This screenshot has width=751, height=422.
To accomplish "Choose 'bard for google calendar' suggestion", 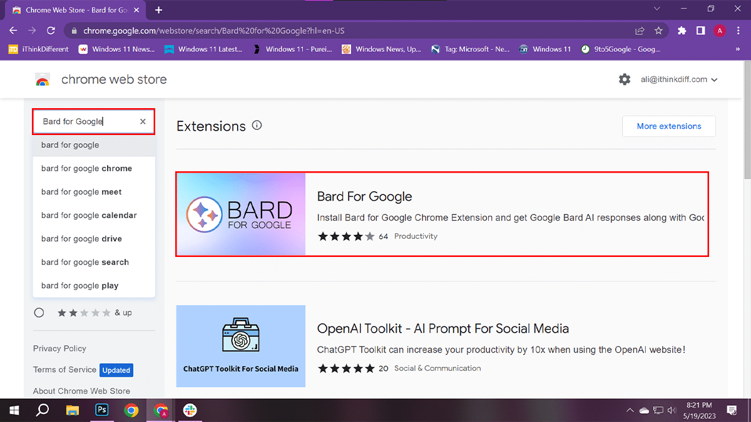I will coord(89,215).
